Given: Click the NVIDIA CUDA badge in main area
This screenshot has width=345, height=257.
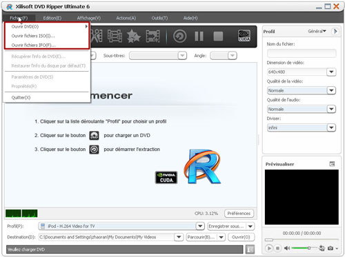Looking at the screenshot, I should (x=166, y=178).
